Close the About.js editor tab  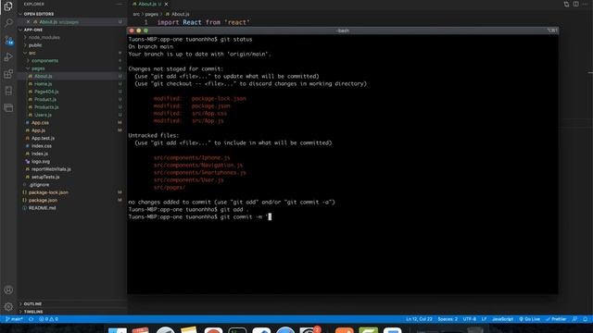[166, 4]
